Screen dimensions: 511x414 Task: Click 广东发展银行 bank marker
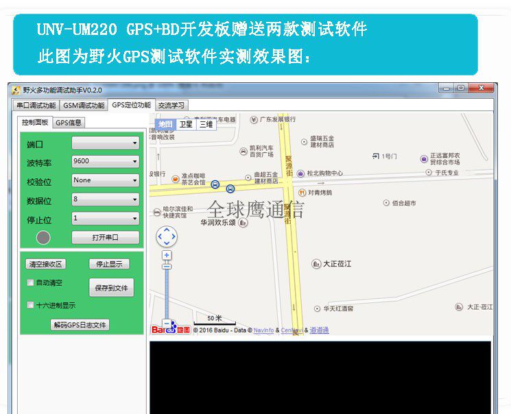point(254,119)
